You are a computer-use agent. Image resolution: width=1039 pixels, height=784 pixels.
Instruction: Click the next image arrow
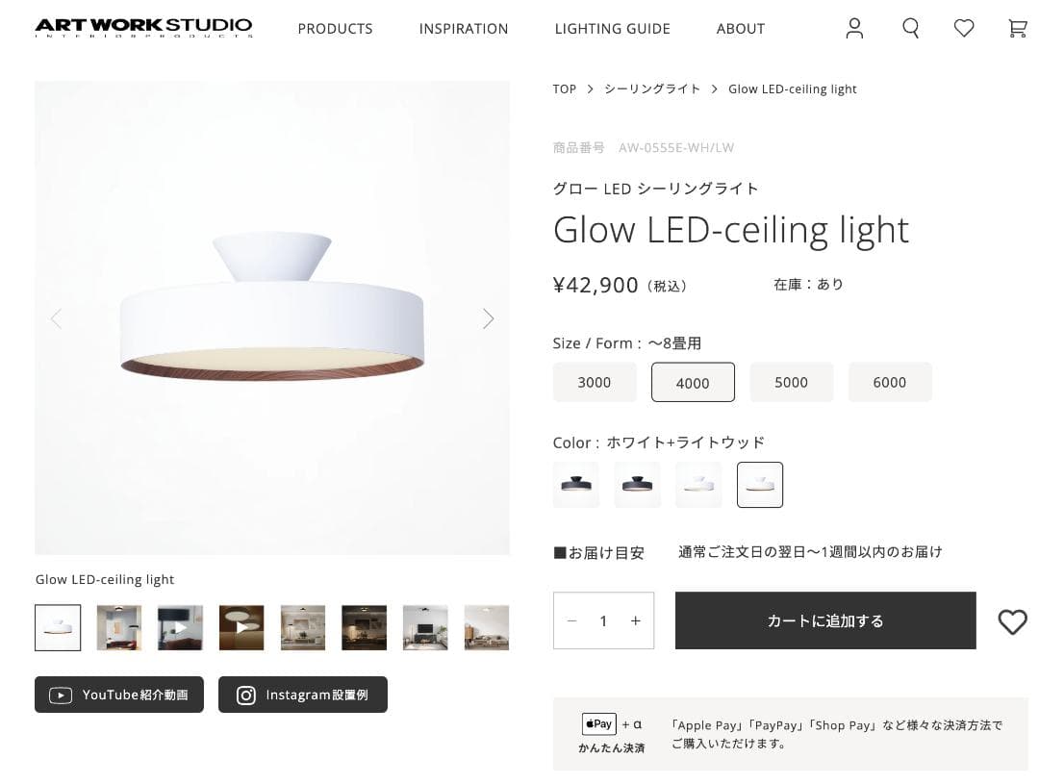(x=488, y=317)
